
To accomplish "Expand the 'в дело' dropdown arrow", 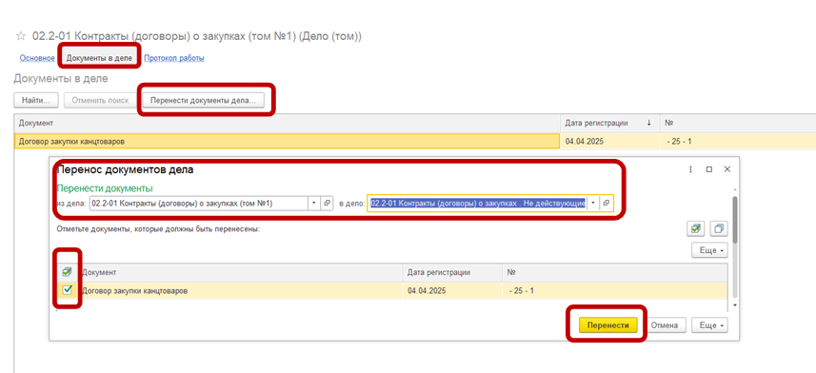I will (x=593, y=203).
